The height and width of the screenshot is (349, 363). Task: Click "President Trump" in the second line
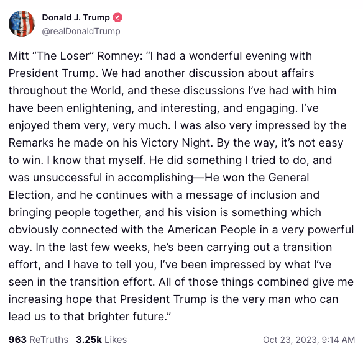click(x=52, y=73)
